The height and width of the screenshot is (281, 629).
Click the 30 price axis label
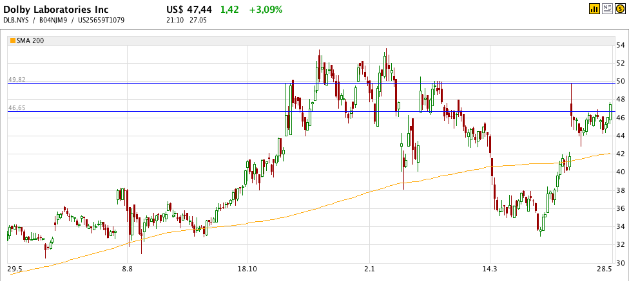pyautogui.click(x=620, y=263)
